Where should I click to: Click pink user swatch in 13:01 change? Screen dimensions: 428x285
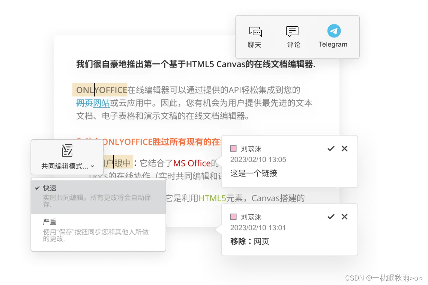coord(233,217)
